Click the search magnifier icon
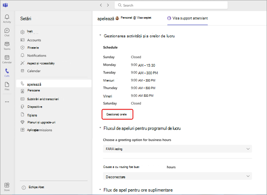 click(x=120, y=5)
